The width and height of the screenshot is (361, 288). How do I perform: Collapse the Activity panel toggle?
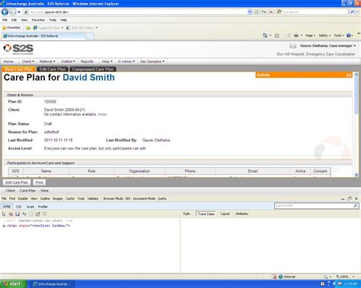pyautogui.click(x=349, y=75)
